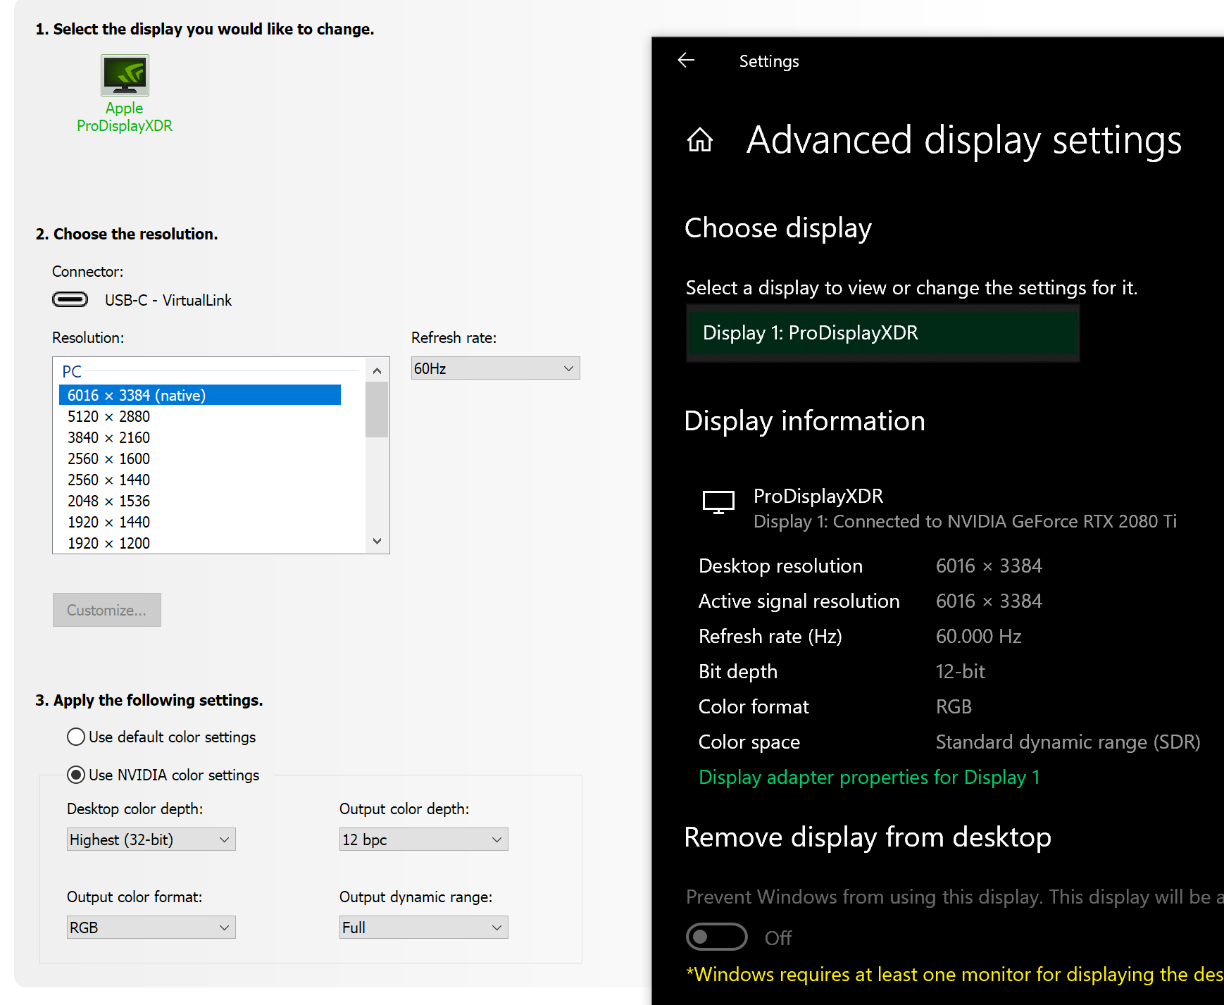Screen dimensions: 1224x1005
Task: Click the Advanced display settings heading
Action: pos(964,139)
